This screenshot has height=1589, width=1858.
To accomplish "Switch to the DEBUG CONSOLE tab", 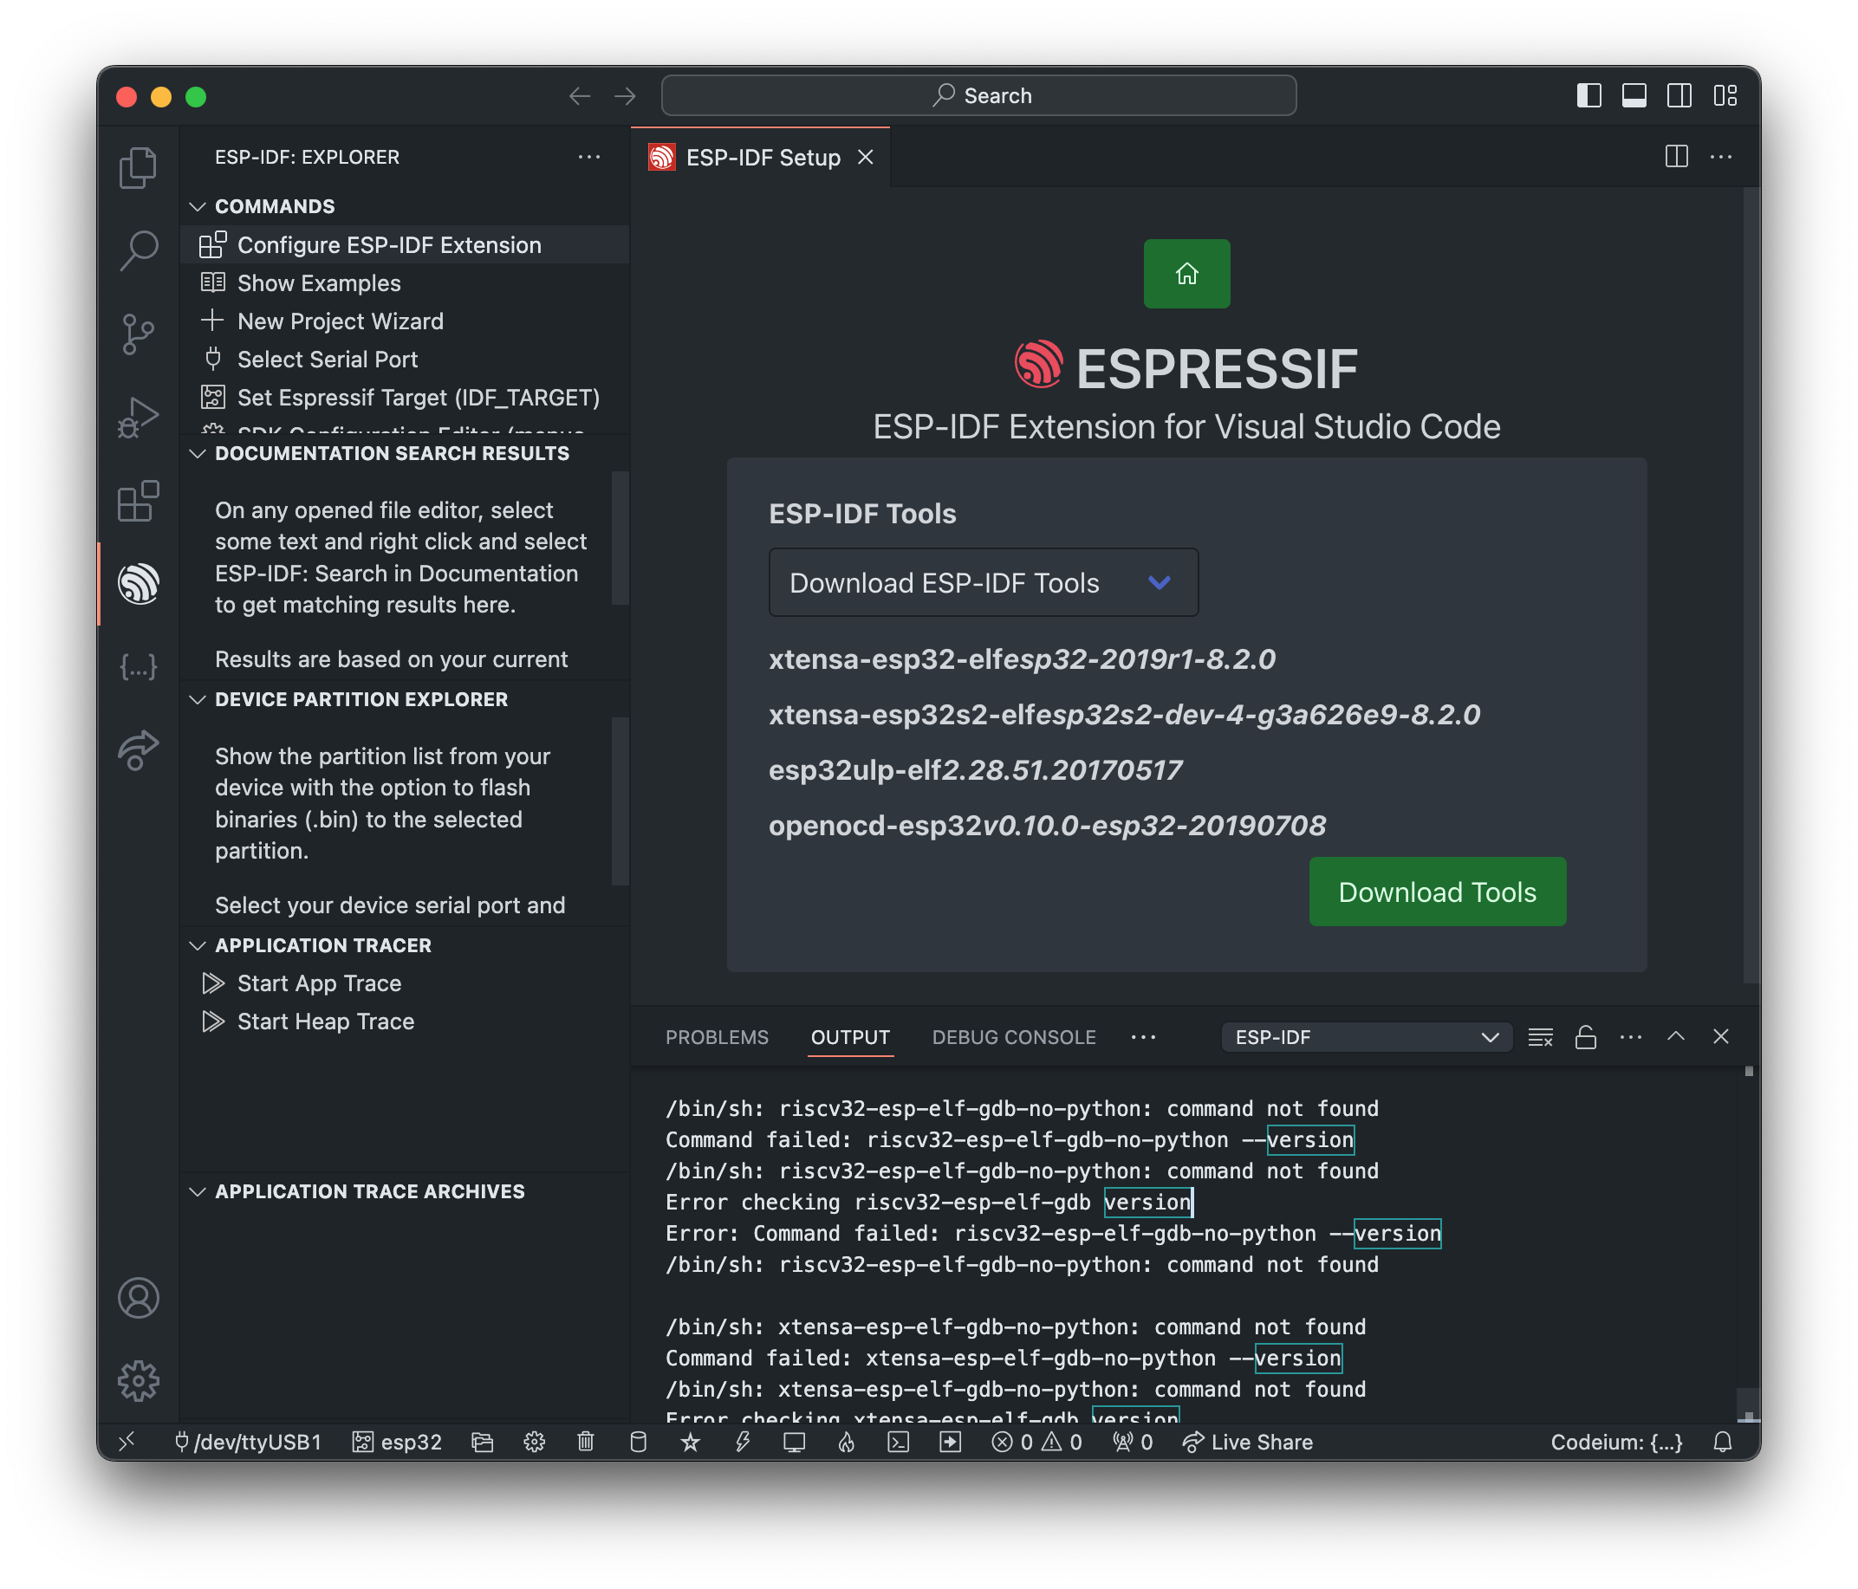I will coord(1013,1037).
